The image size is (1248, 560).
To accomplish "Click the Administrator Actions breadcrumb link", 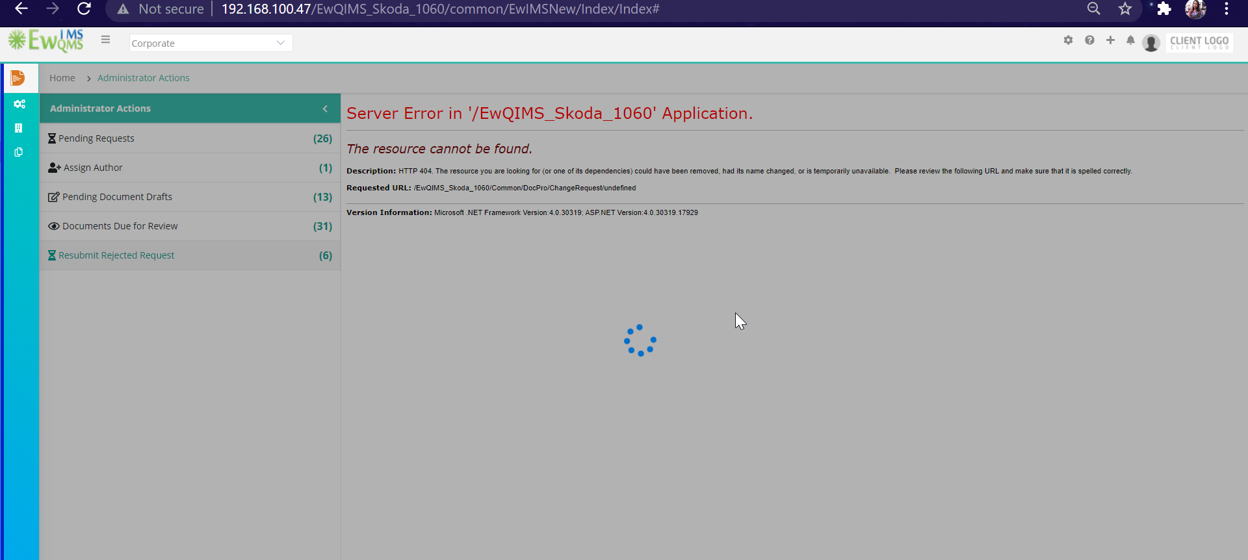I will (x=144, y=78).
